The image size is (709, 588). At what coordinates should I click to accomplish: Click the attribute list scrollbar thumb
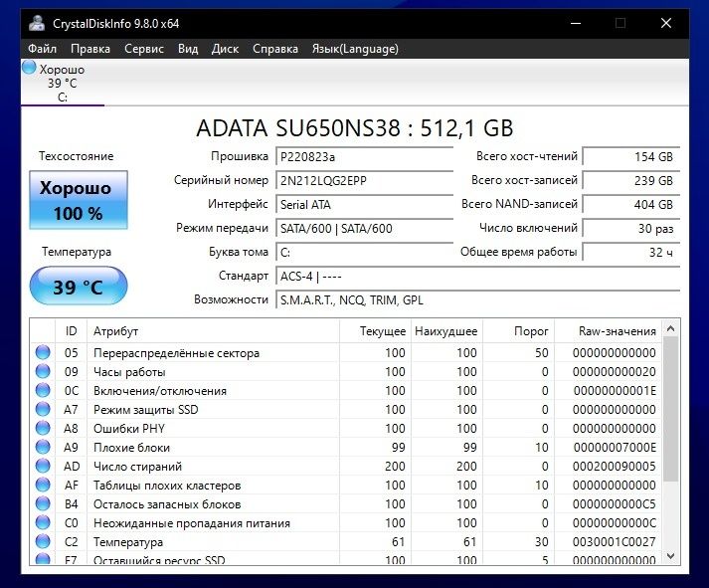(x=671, y=409)
